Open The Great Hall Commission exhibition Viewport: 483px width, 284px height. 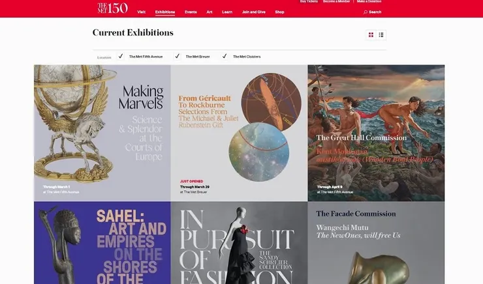(x=376, y=133)
